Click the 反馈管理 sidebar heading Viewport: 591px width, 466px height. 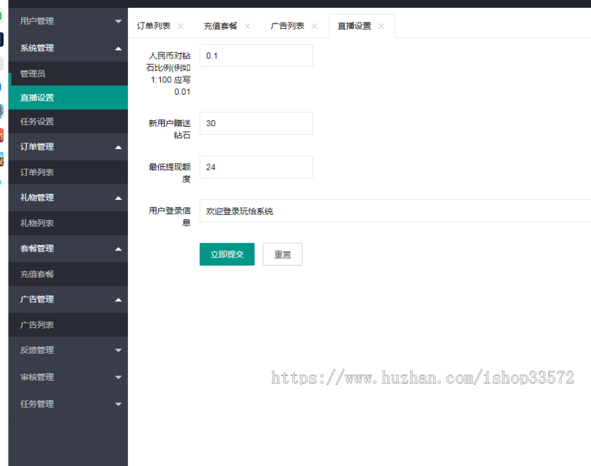68,350
